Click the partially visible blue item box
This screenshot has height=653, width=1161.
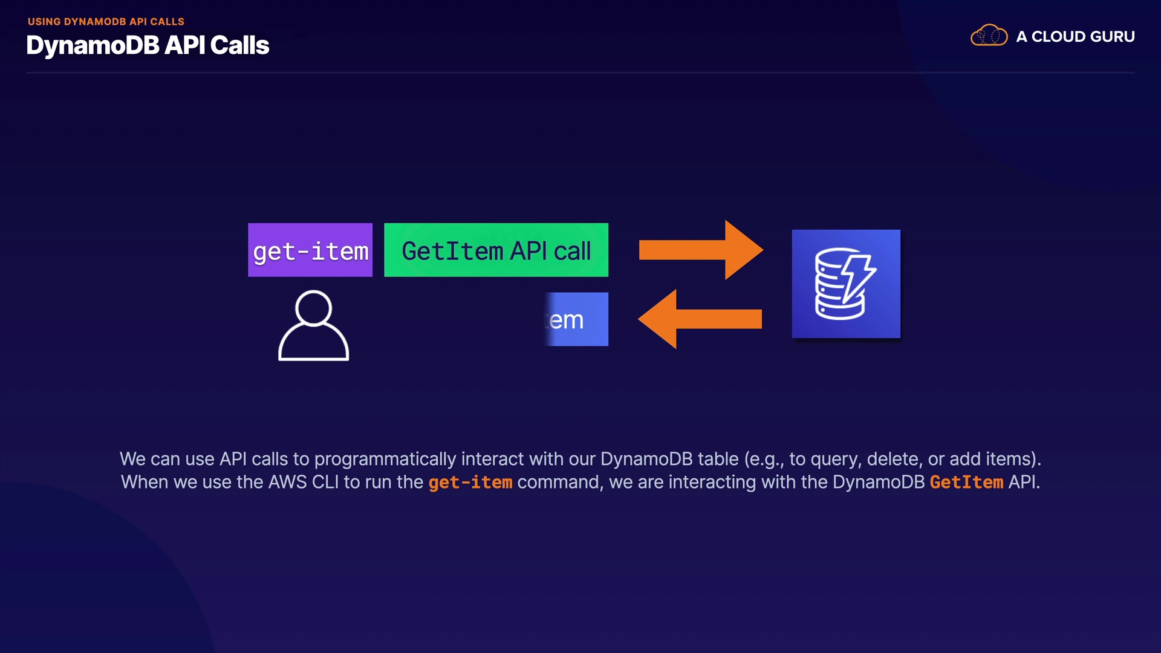click(x=576, y=319)
